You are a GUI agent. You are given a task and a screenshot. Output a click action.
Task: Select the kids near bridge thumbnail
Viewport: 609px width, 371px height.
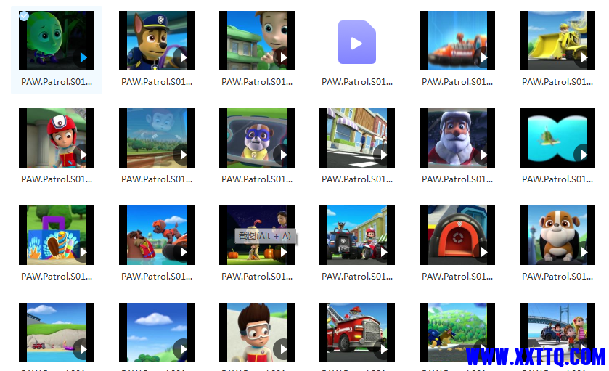(557, 333)
